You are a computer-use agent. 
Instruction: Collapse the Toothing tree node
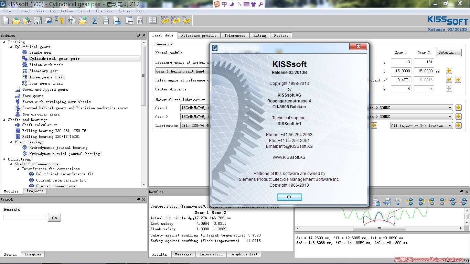click(x=4, y=42)
